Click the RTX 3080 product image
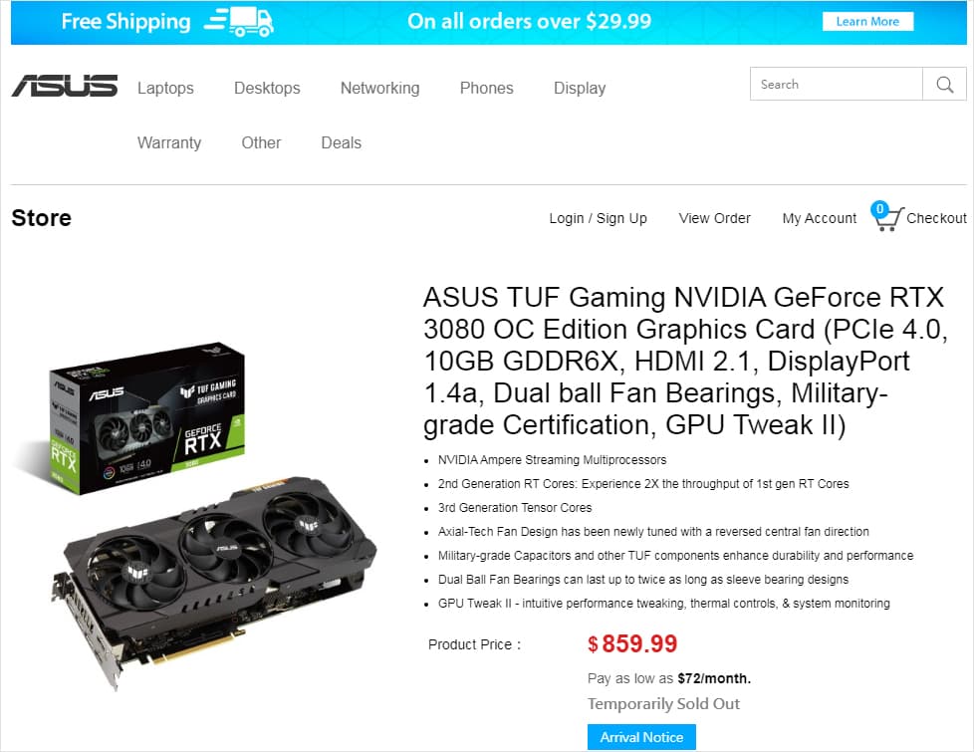 pos(194,516)
